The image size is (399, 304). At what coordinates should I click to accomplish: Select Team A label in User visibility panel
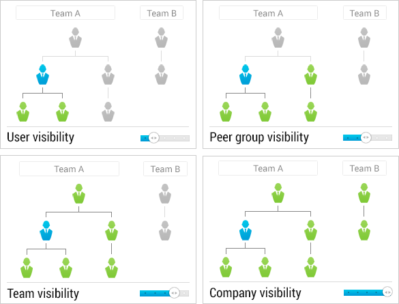pos(65,13)
